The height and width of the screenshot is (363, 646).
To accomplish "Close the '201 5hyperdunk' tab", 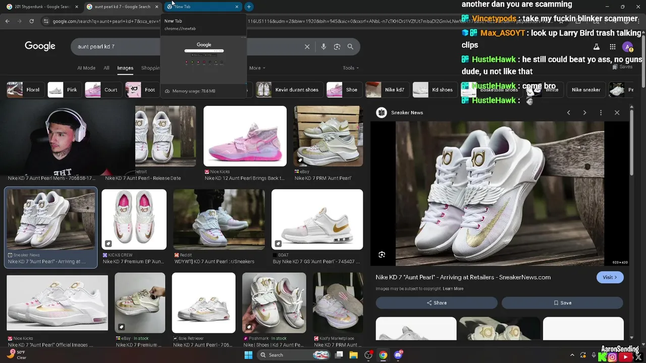I will pos(77,7).
